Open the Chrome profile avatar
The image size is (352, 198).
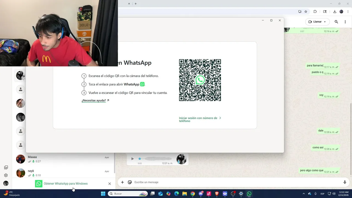click(x=341, y=12)
